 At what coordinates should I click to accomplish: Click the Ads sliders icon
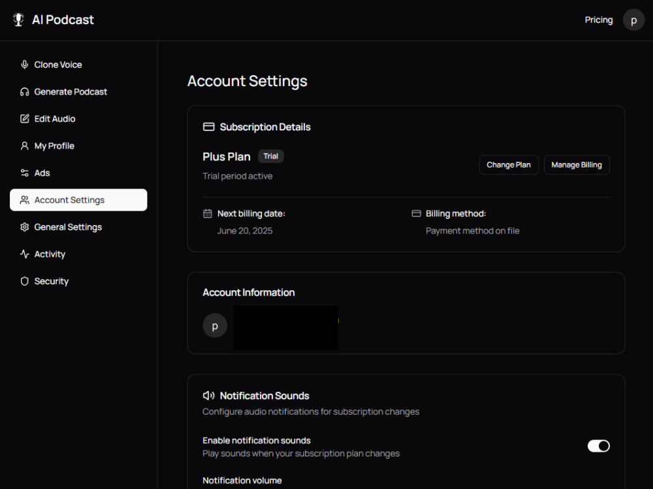point(25,173)
